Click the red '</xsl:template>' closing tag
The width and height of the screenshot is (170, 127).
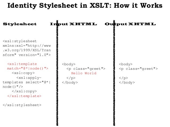tap(24, 96)
